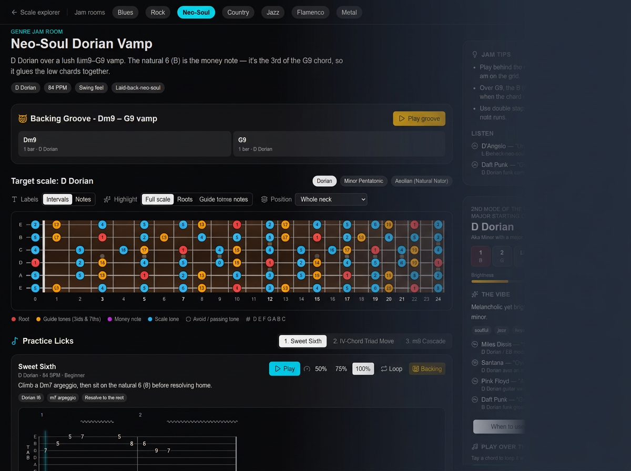Click the red scale degree 1 B box
The height and width of the screenshot is (471, 631).
click(481, 256)
